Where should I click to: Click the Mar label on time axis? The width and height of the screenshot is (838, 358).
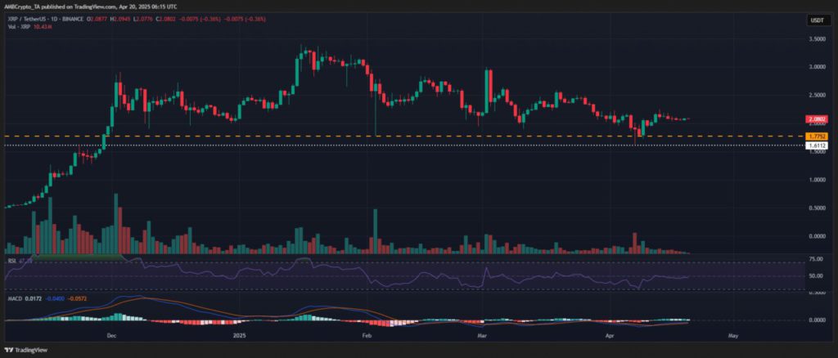[483, 336]
